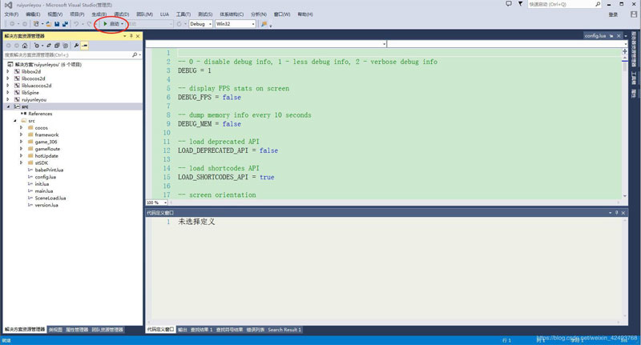Switch to the Class View tab at bottom
Screen dimensions: 641x345
coord(55,330)
